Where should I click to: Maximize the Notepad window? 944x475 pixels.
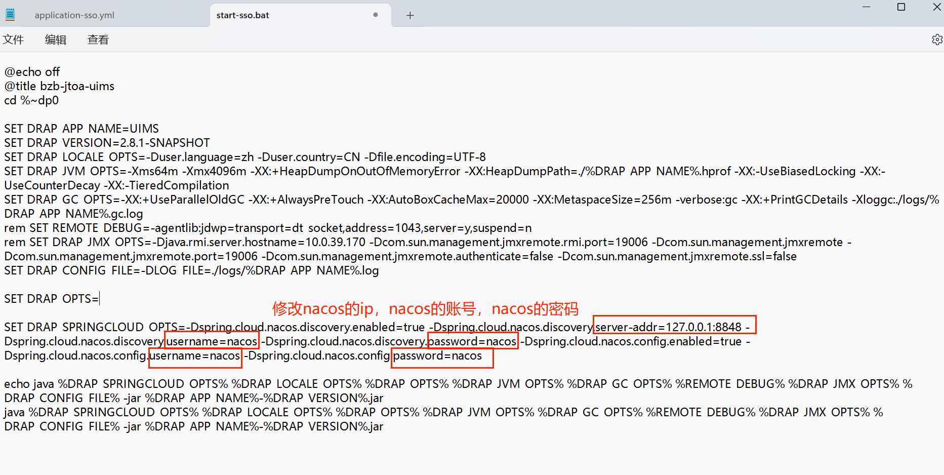click(901, 7)
